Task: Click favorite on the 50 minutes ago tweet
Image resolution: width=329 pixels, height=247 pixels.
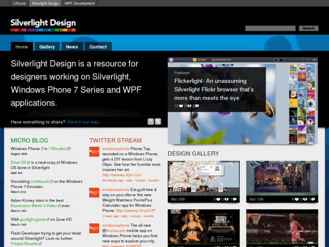Action: (154, 180)
